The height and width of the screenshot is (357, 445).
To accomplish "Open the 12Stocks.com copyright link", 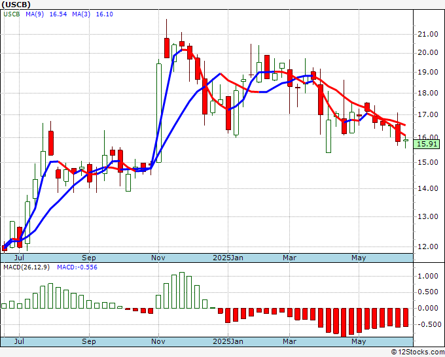I will [x=418, y=352].
